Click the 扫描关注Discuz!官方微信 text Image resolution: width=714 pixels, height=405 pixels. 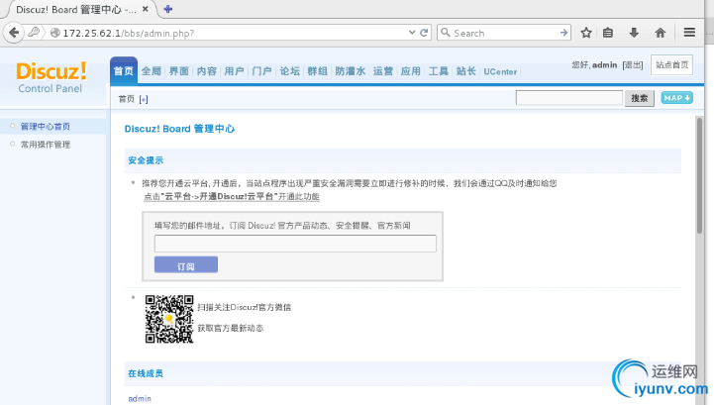click(244, 307)
